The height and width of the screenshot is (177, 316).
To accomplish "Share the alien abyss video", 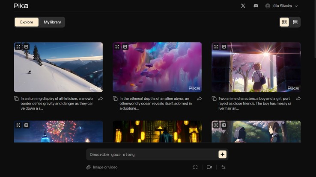I will pos(199,99).
